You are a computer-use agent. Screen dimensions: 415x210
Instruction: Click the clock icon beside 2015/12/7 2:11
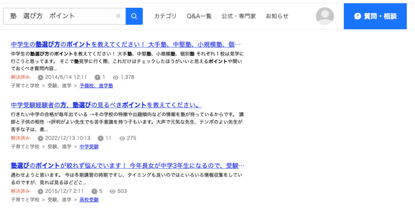(x=40, y=191)
